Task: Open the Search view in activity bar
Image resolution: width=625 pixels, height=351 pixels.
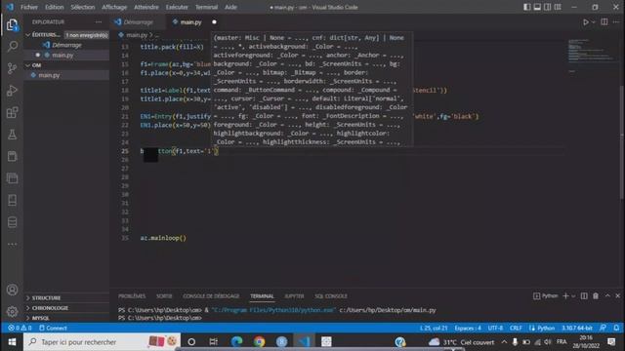Action: point(12,46)
